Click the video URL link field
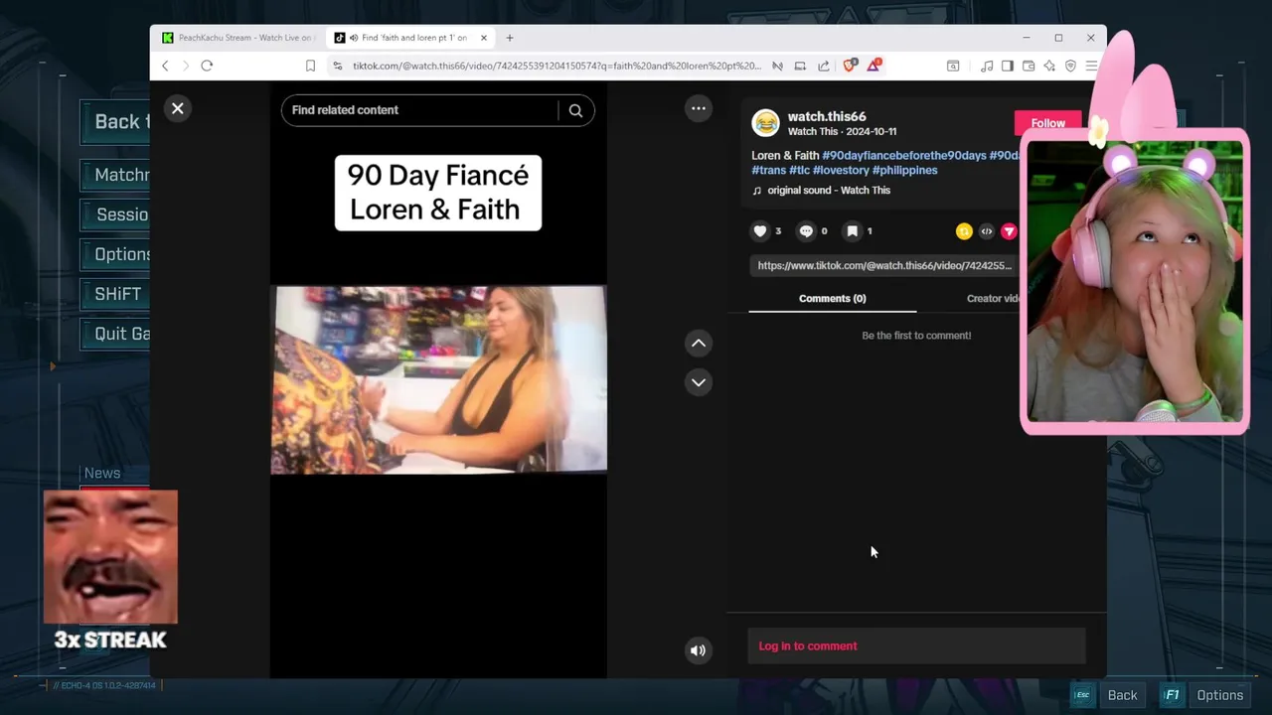The image size is (1272, 715). 884,265
